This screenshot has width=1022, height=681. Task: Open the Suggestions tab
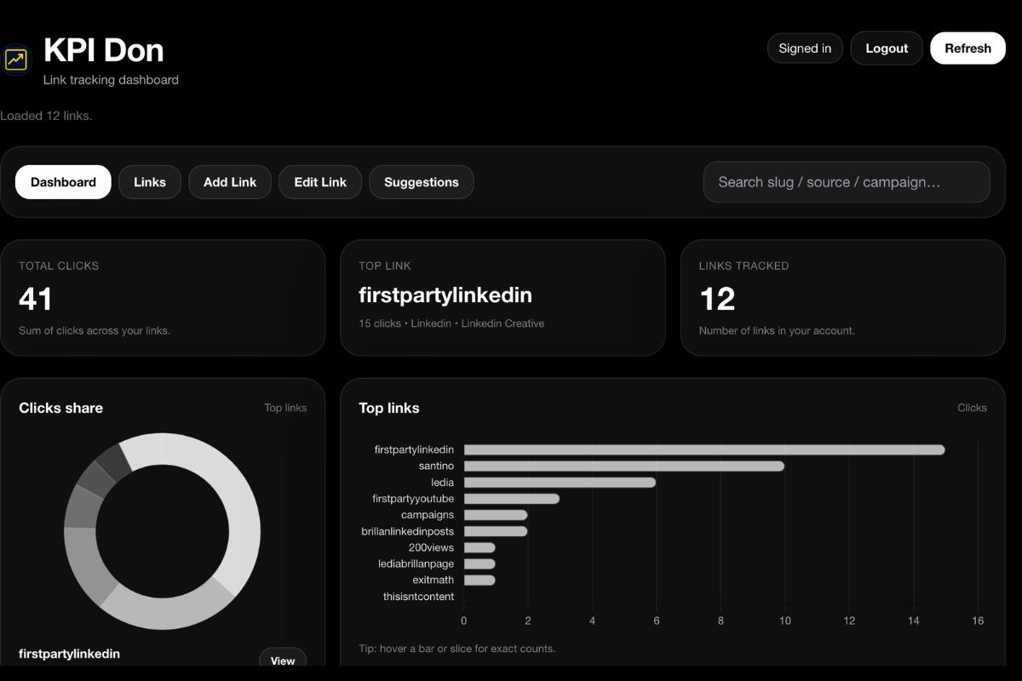click(421, 181)
